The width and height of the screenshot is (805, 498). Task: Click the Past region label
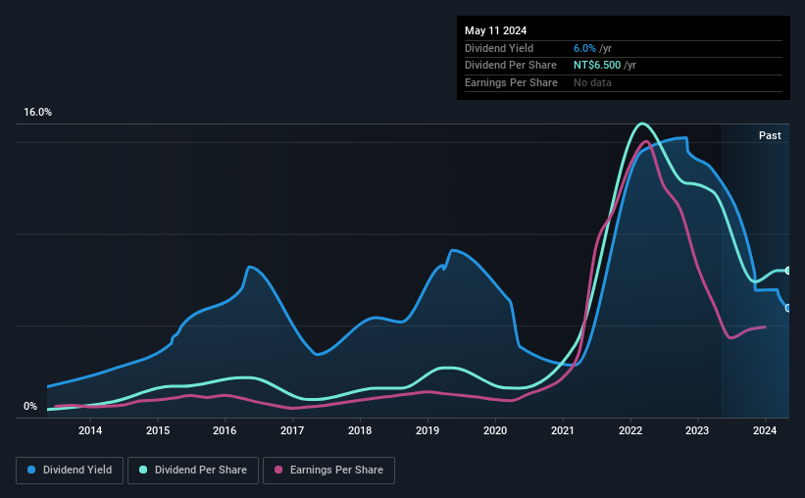point(770,135)
